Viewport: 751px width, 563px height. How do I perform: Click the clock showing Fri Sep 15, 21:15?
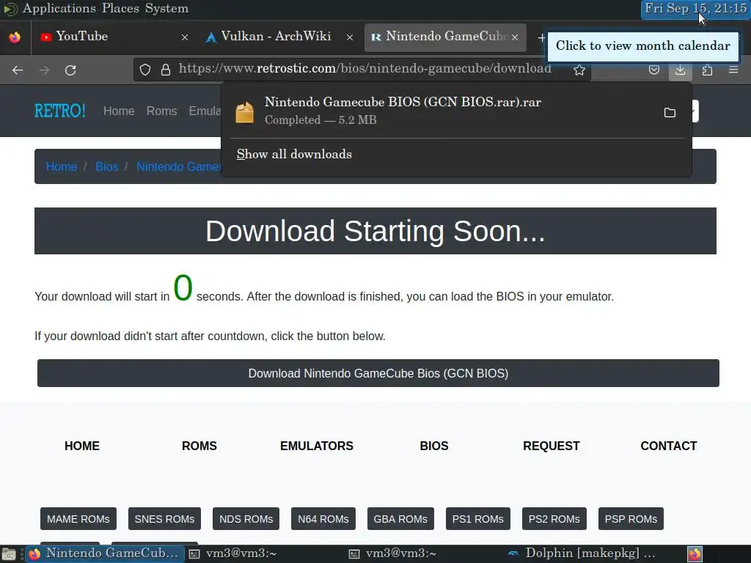[695, 9]
